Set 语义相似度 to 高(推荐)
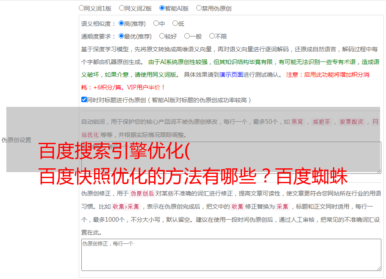This screenshot has height=279, width=386. click(121, 23)
